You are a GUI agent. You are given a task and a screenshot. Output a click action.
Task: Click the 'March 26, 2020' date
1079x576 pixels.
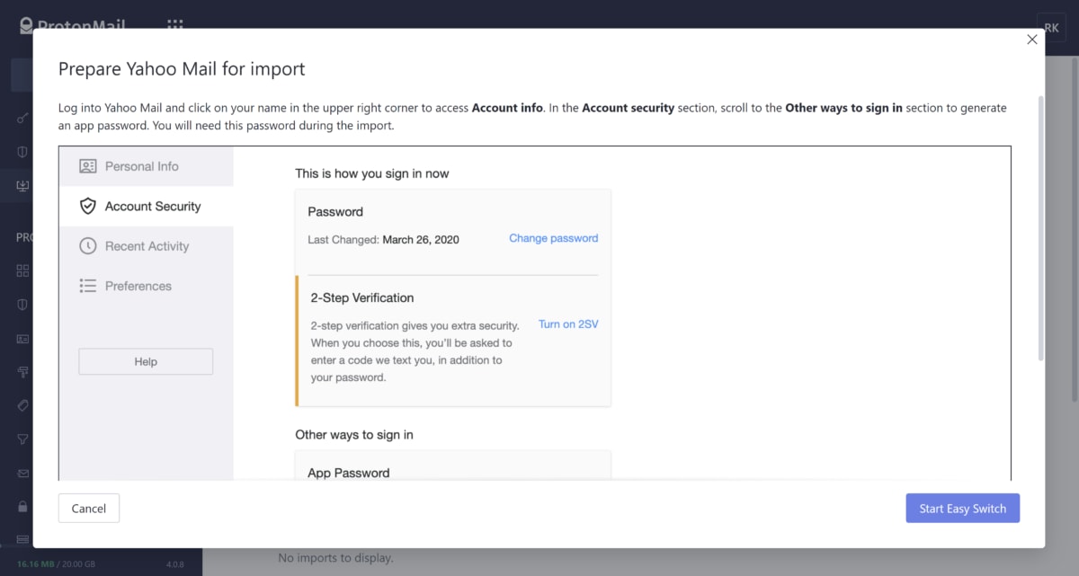[421, 240]
